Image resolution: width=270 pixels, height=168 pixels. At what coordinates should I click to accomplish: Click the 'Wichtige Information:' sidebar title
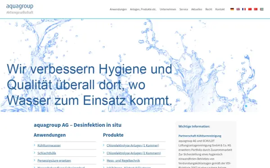pos(194,126)
